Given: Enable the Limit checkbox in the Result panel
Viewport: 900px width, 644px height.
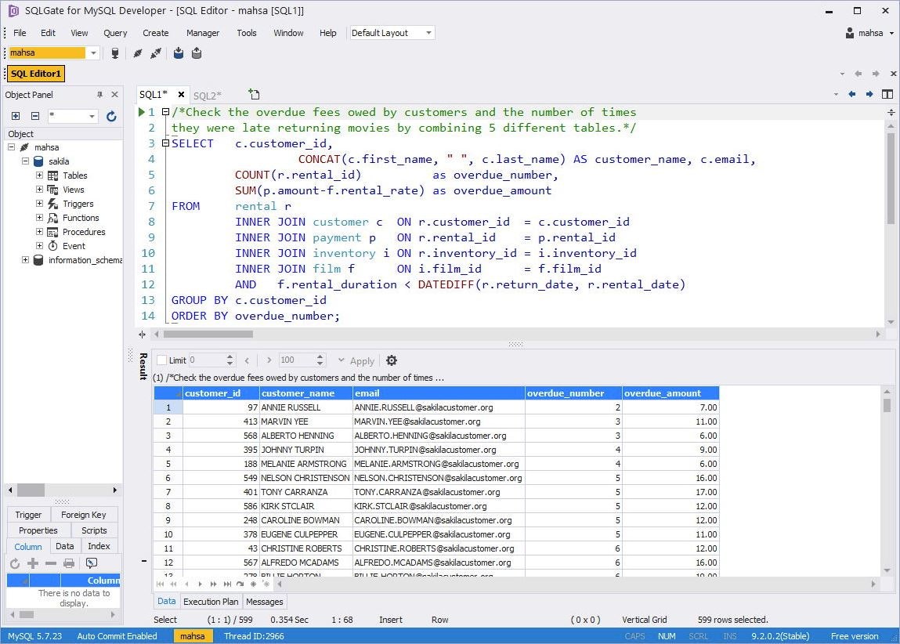Looking at the screenshot, I should pyautogui.click(x=163, y=360).
